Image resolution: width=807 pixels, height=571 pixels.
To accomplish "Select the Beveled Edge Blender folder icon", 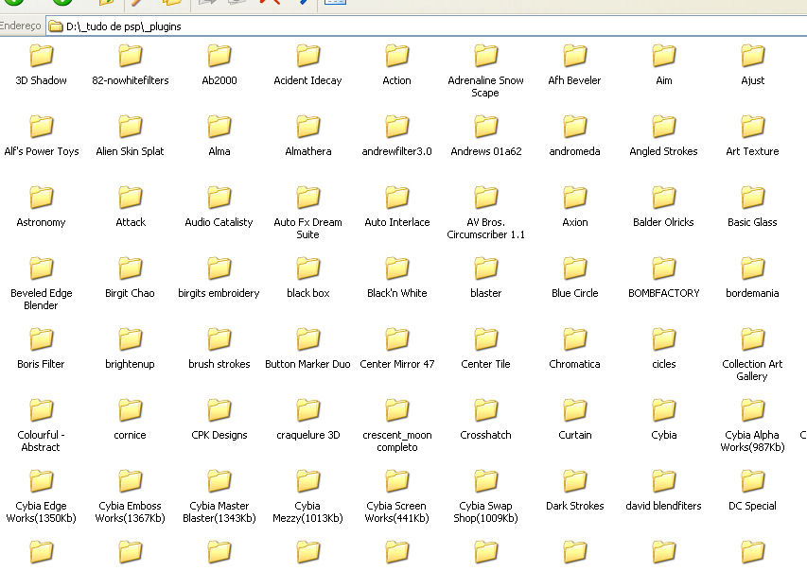I will point(42,268).
